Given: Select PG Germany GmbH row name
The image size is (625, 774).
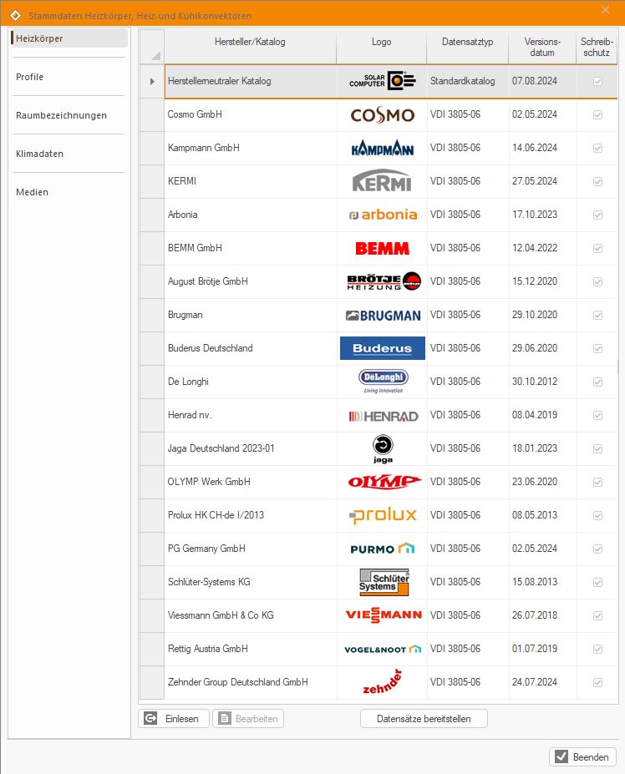Looking at the screenshot, I should [206, 549].
